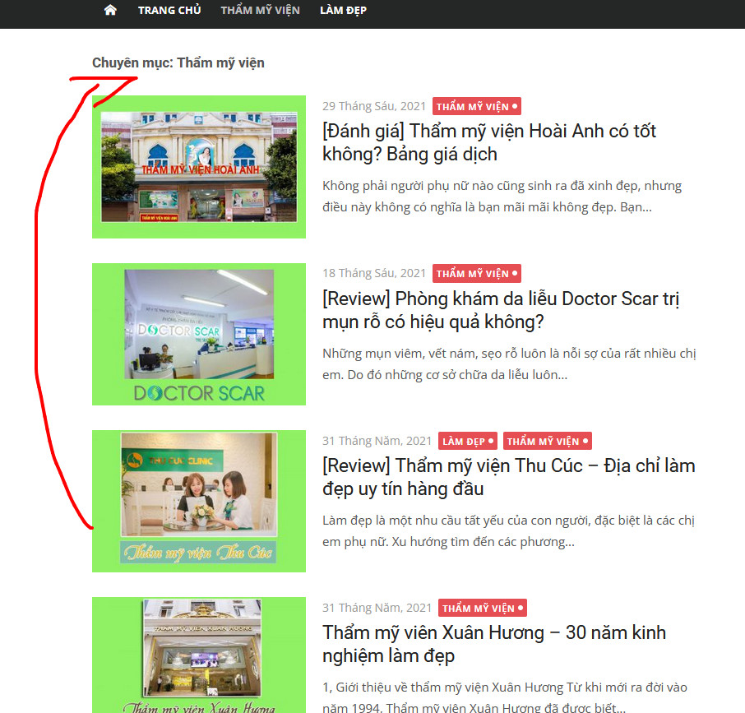Click the 31 Tháng Năm date on Xuân Hương post

377,608
